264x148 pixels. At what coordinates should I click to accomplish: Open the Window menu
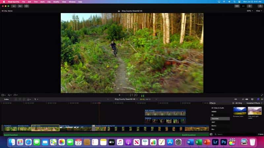72,2
